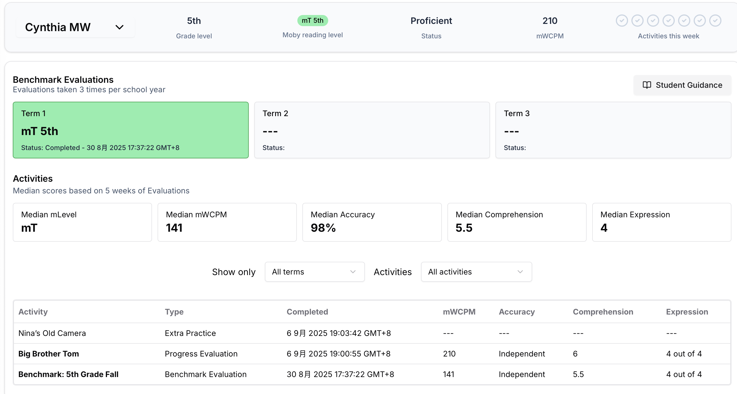The height and width of the screenshot is (394, 737).
Task: Click the third weekly activity check circle
Action: pos(653,21)
